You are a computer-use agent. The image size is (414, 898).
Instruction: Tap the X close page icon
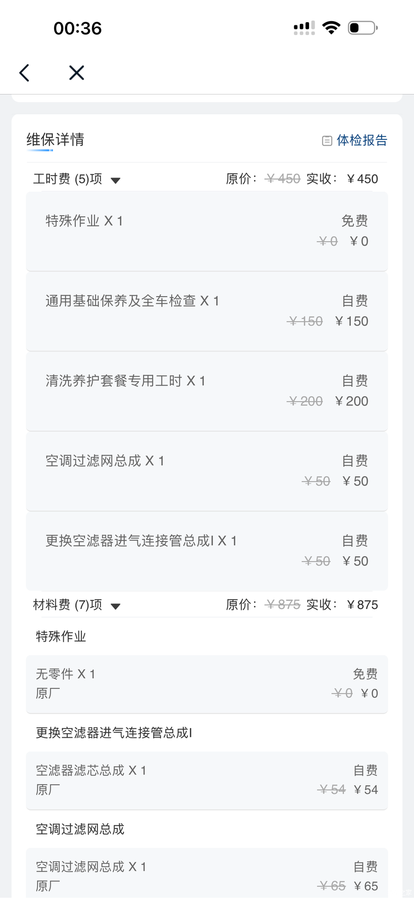[x=76, y=73]
